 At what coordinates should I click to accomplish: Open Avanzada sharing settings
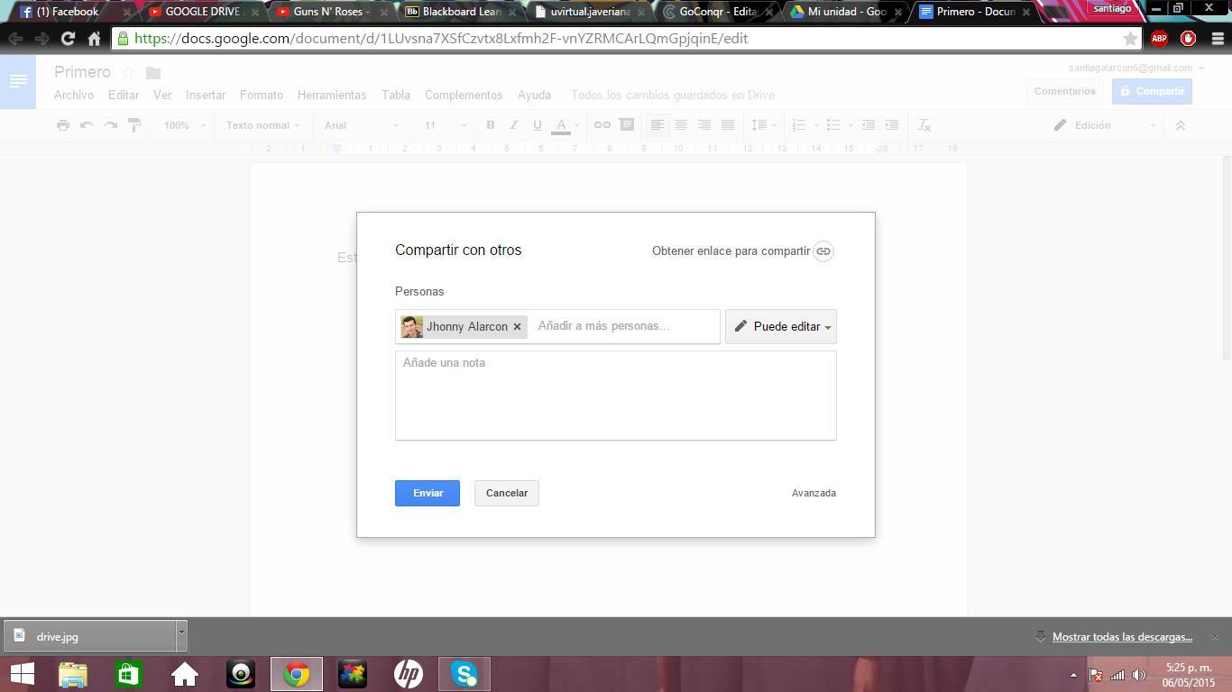point(814,493)
